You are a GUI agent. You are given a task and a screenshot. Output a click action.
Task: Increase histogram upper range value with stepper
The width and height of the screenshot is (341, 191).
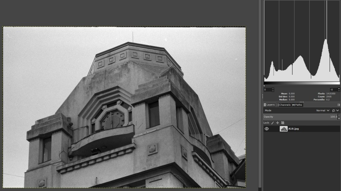pyautogui.click(x=339, y=89)
